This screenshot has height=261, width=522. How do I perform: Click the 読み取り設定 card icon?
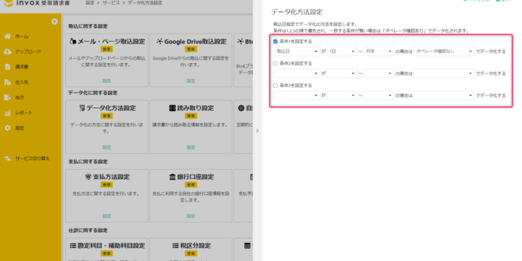pos(172,108)
